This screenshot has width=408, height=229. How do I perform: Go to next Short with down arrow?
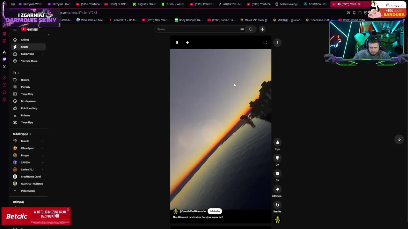(399, 139)
